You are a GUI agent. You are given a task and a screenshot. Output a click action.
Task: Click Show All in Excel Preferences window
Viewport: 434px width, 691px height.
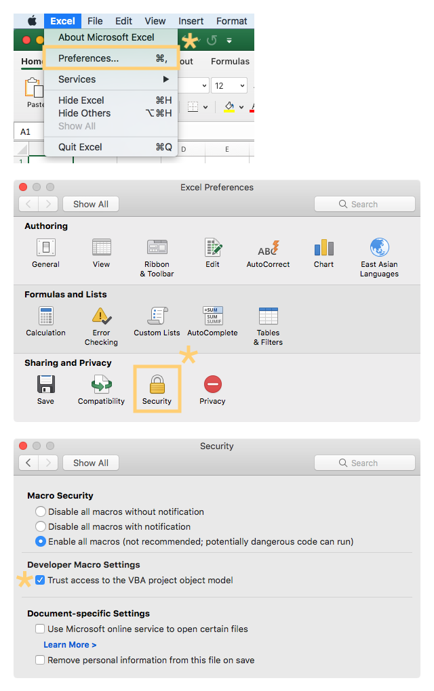pyautogui.click(x=91, y=204)
